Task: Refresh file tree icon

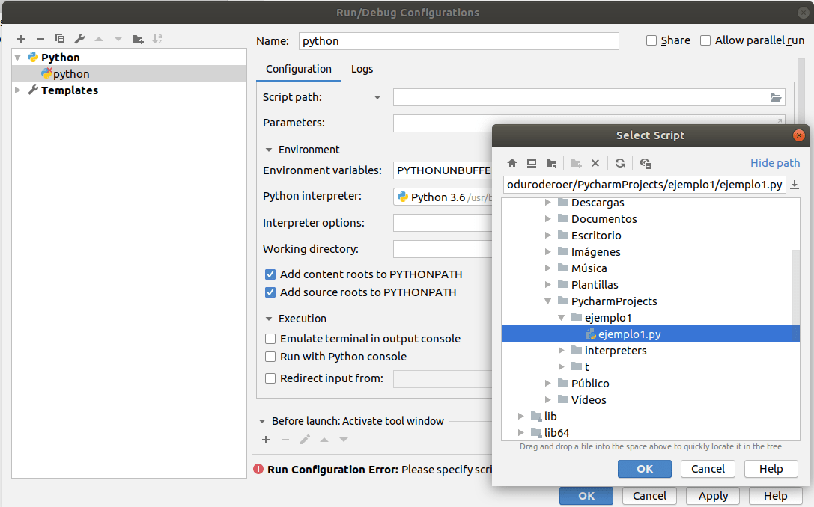Action: point(620,163)
